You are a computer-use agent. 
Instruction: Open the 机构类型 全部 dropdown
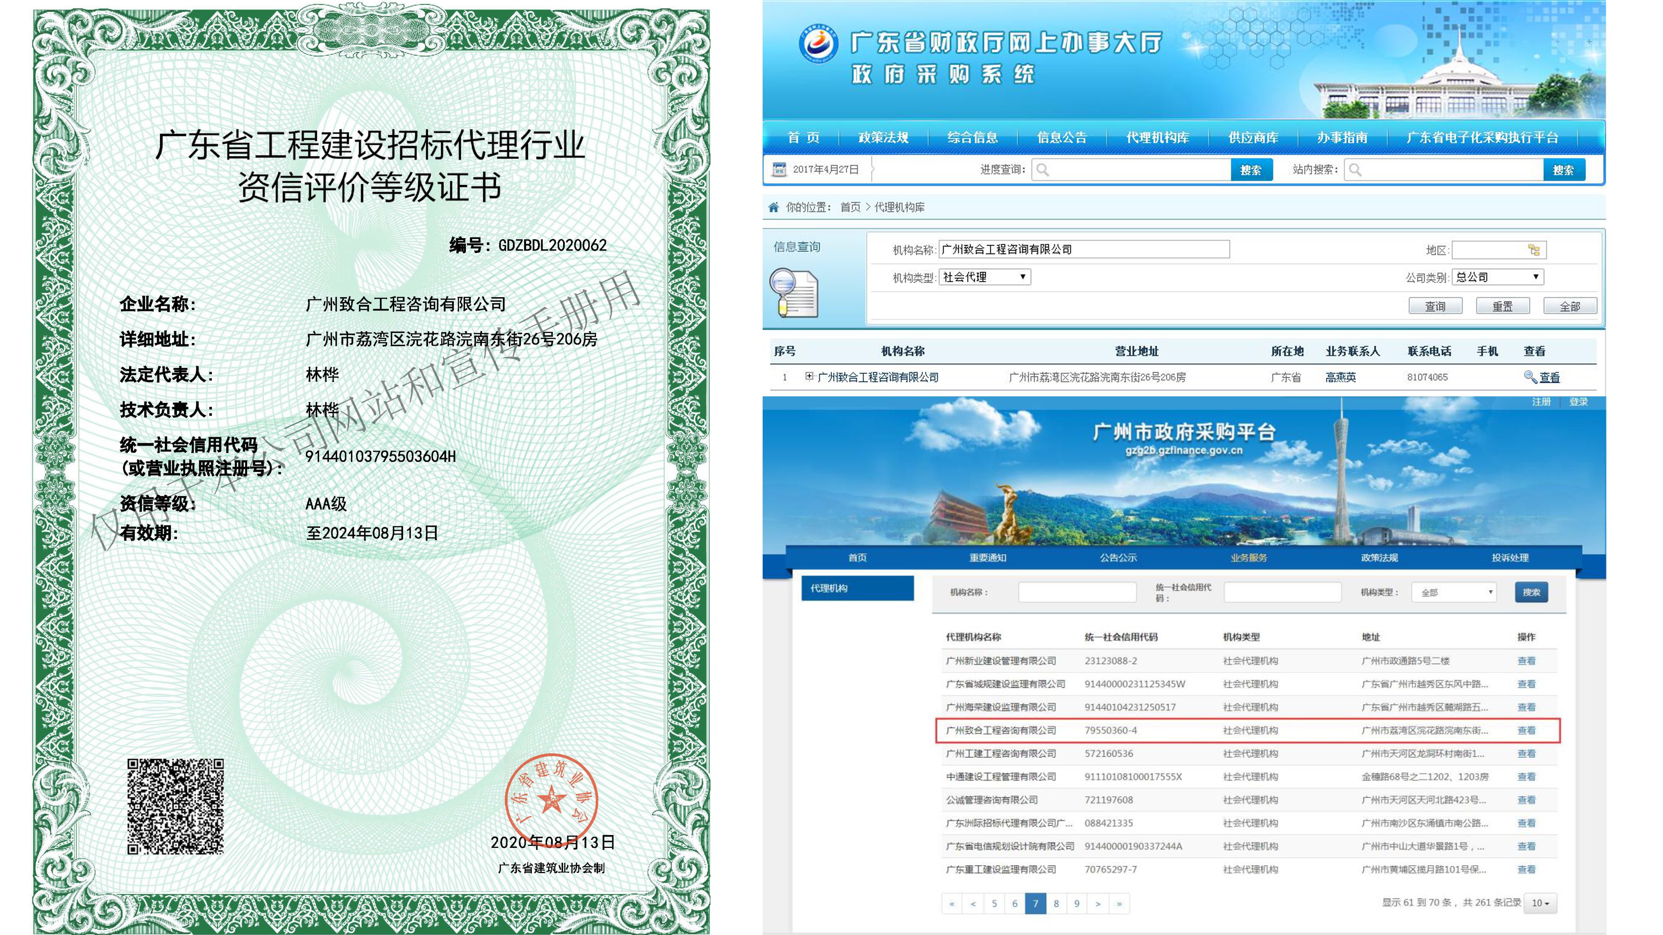click(1453, 592)
